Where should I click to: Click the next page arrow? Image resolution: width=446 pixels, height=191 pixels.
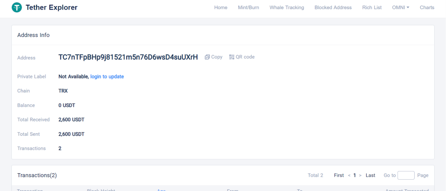coord(360,175)
